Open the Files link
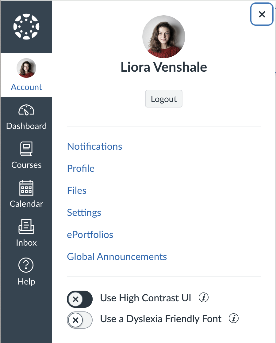 77,190
